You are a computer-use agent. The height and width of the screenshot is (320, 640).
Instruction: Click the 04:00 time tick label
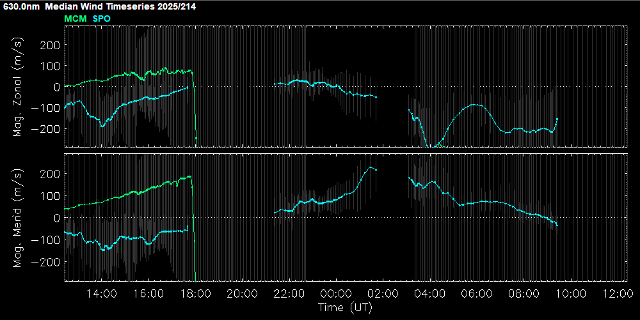pos(430,294)
